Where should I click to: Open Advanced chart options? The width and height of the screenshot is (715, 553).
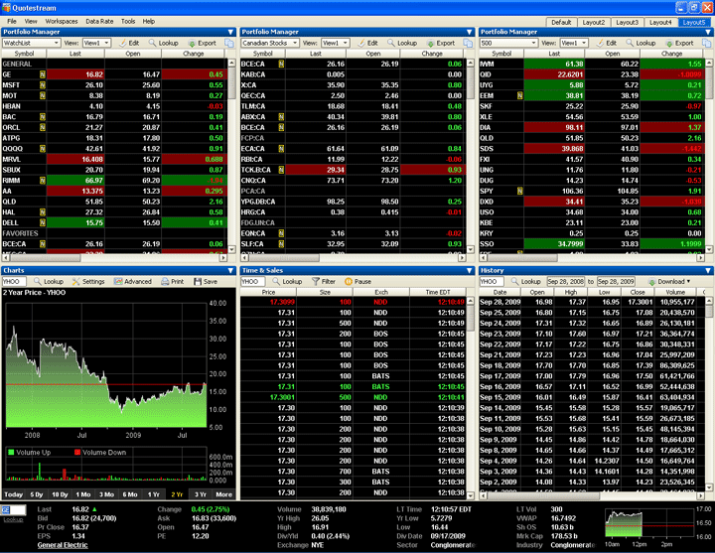[x=133, y=281]
